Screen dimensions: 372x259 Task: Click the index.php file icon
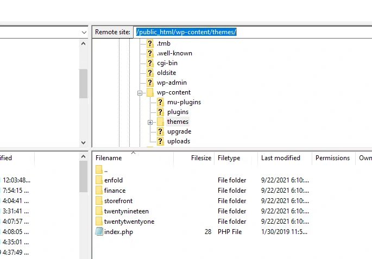[x=99, y=231]
